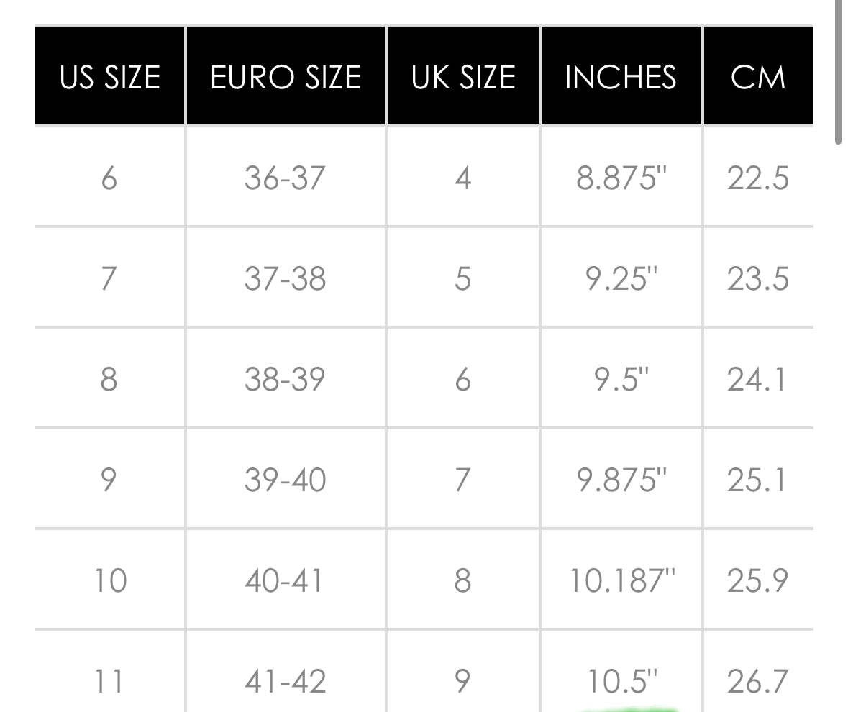Select US size 10 cell
The image size is (848, 712).
click(109, 580)
